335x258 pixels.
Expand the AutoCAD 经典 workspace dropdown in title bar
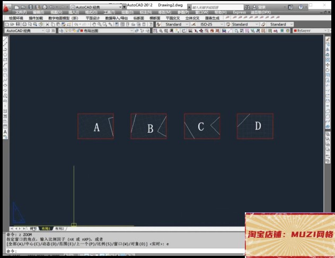pos(96,7)
